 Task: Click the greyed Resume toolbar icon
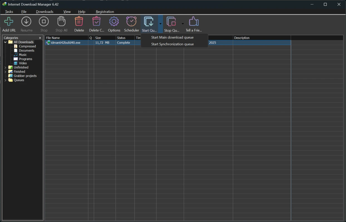click(x=26, y=22)
